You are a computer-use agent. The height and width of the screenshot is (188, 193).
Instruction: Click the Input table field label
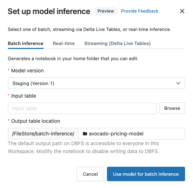click(x=23, y=96)
